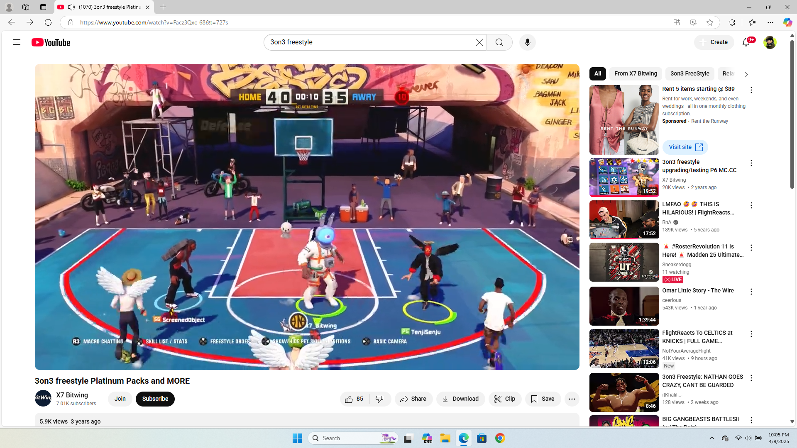Image resolution: width=797 pixels, height=448 pixels.
Task: Select the All filter chip
Action: coord(598,74)
